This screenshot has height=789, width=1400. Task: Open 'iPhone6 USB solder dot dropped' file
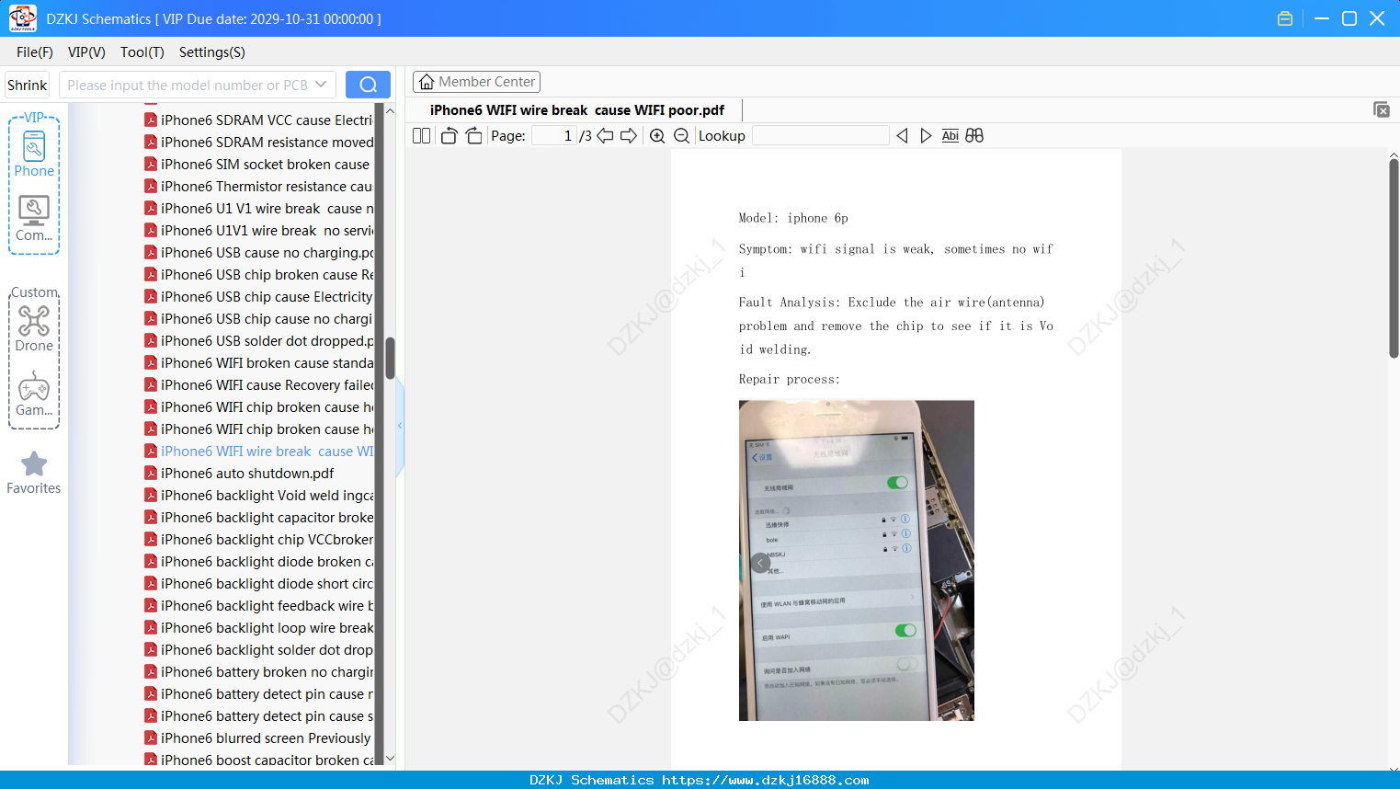[267, 341]
